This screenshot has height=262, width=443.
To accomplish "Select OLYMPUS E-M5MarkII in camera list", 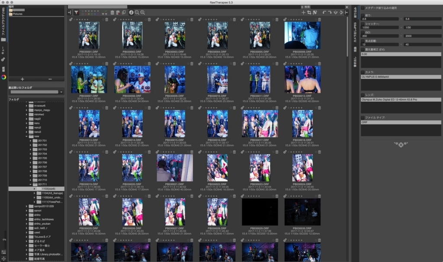I will click(x=401, y=77).
